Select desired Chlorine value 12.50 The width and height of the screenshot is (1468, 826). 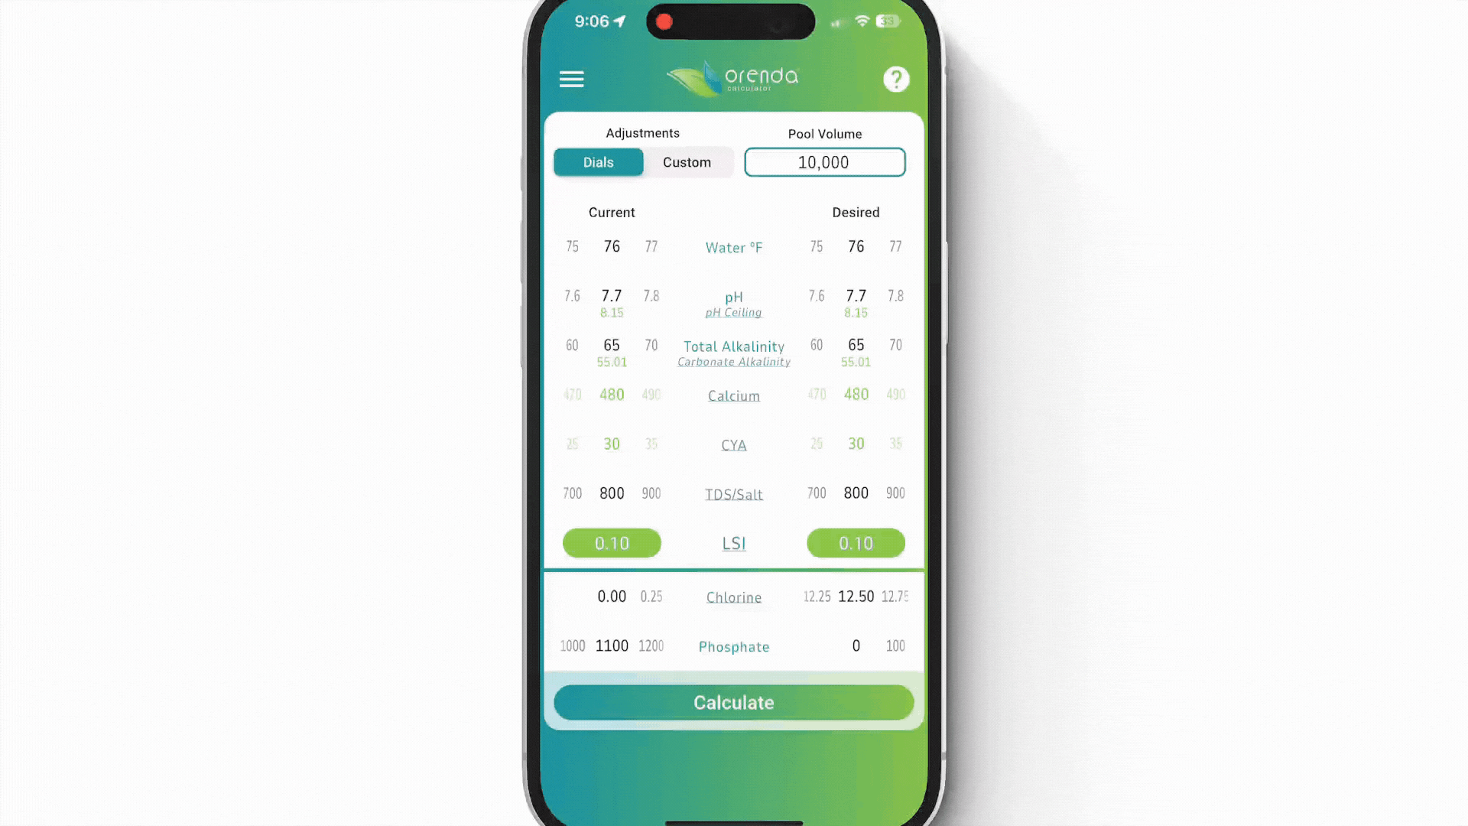coord(856,596)
